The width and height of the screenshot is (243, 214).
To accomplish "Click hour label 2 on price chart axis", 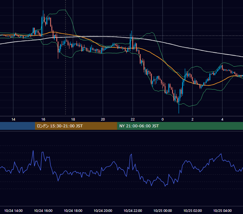I will click(193, 119).
